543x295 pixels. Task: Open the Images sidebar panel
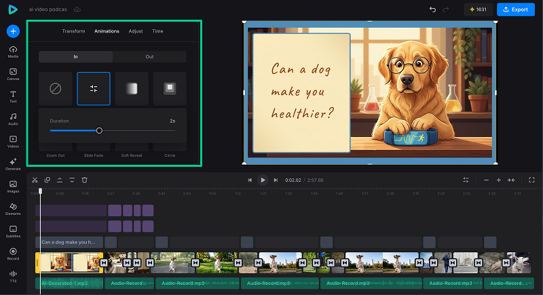point(13,186)
